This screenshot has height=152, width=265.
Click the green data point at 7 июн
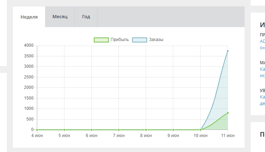(119, 130)
